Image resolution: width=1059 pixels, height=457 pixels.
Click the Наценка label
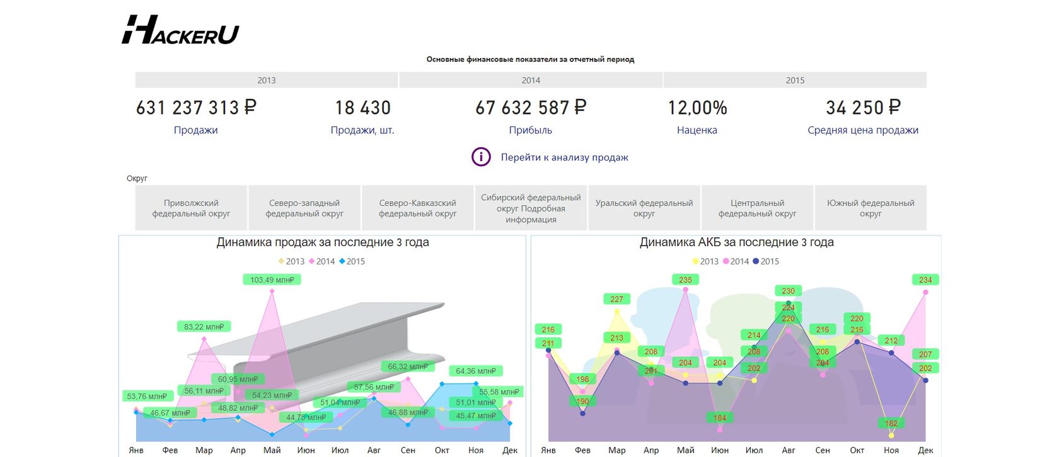(697, 130)
